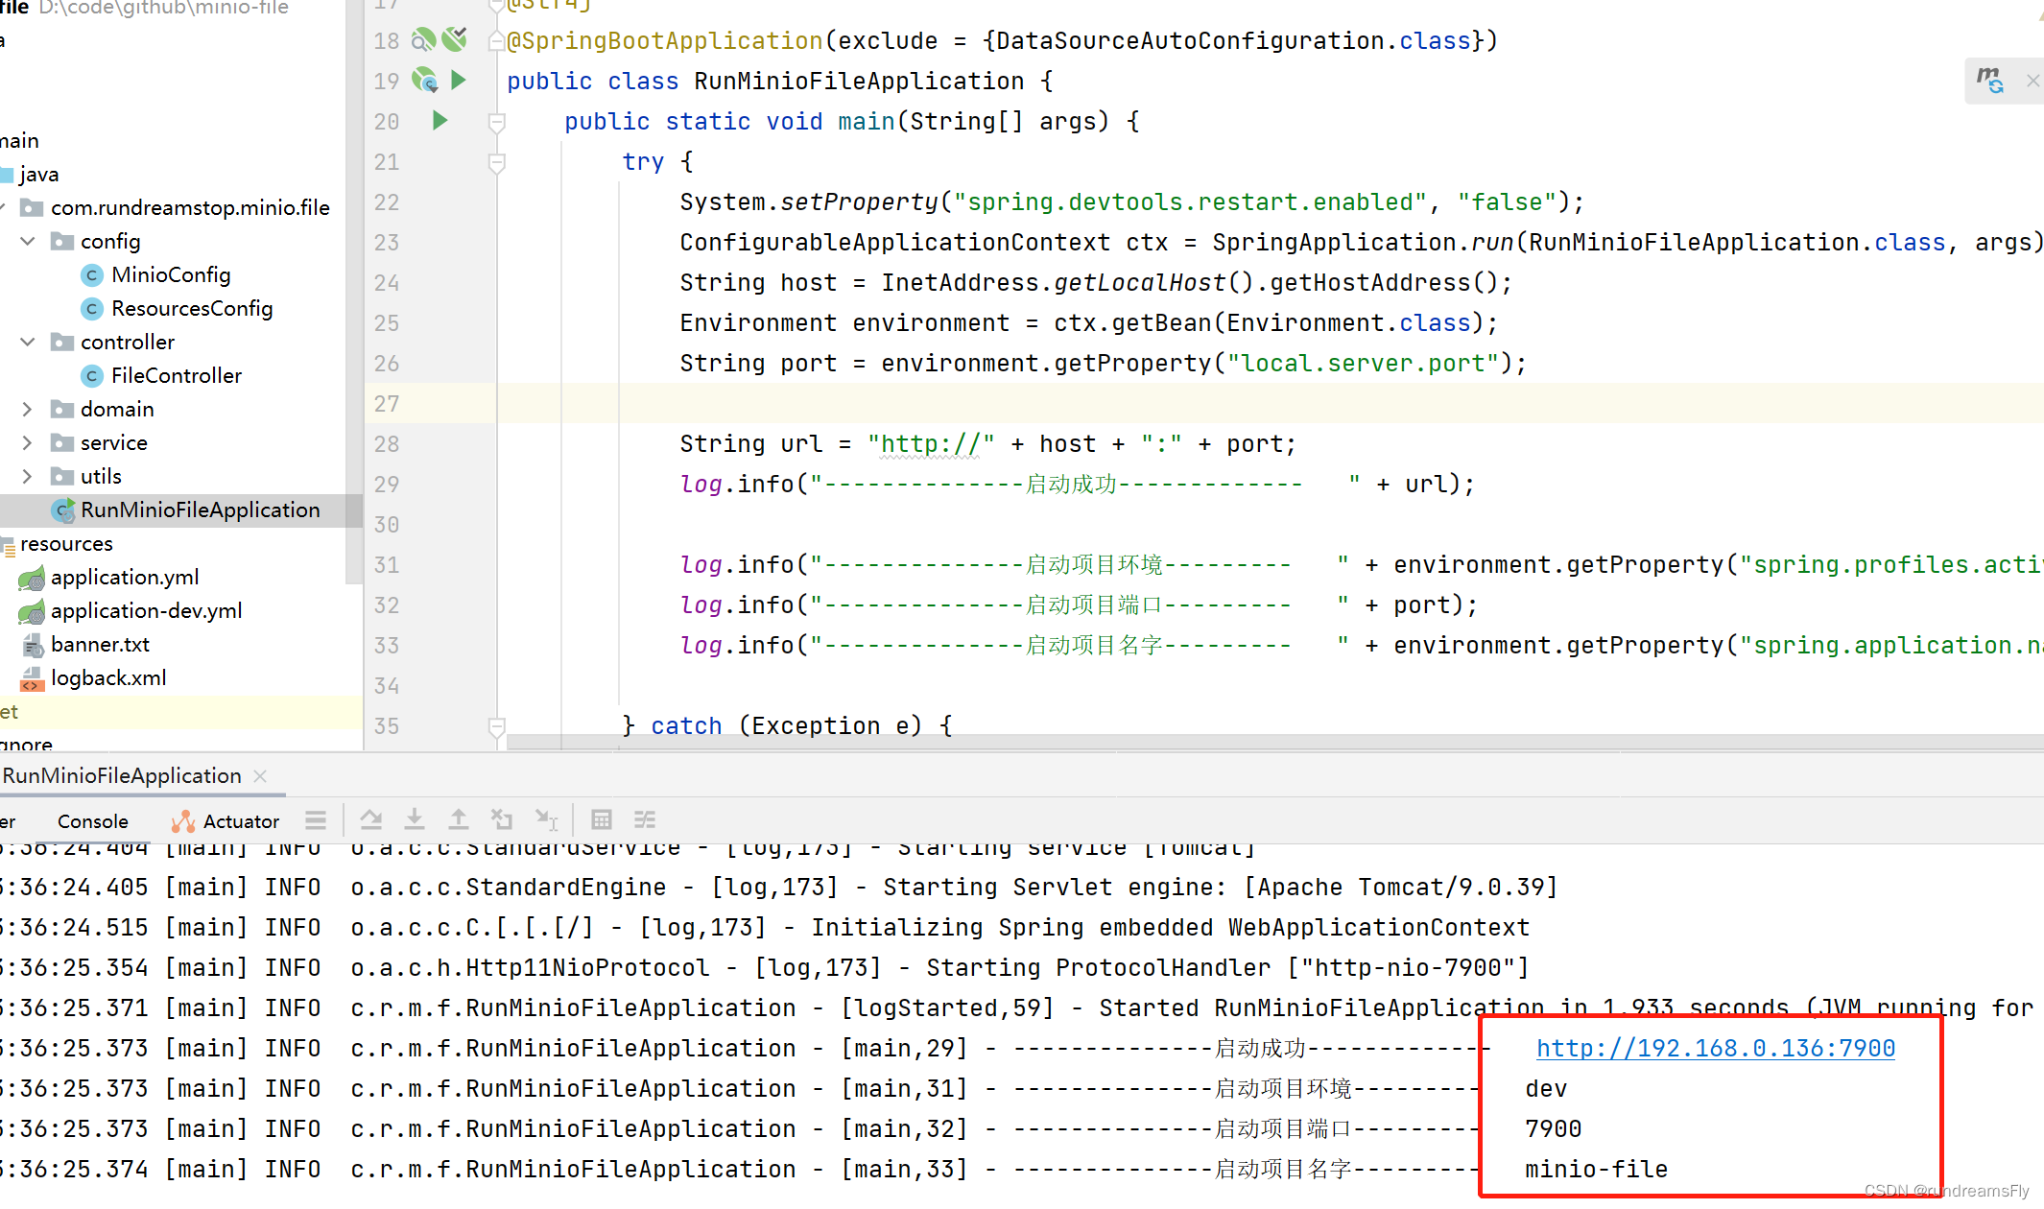
Task: Fold the catch block marker at line 35
Action: (x=496, y=726)
